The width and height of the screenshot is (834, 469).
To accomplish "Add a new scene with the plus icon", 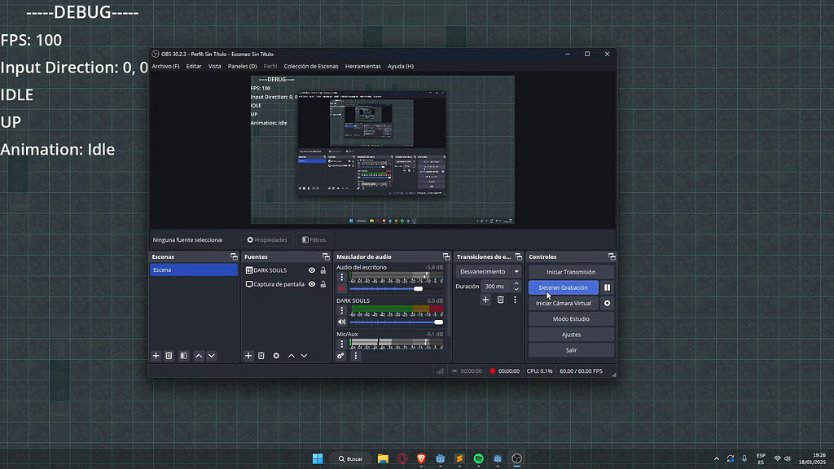I will (156, 356).
